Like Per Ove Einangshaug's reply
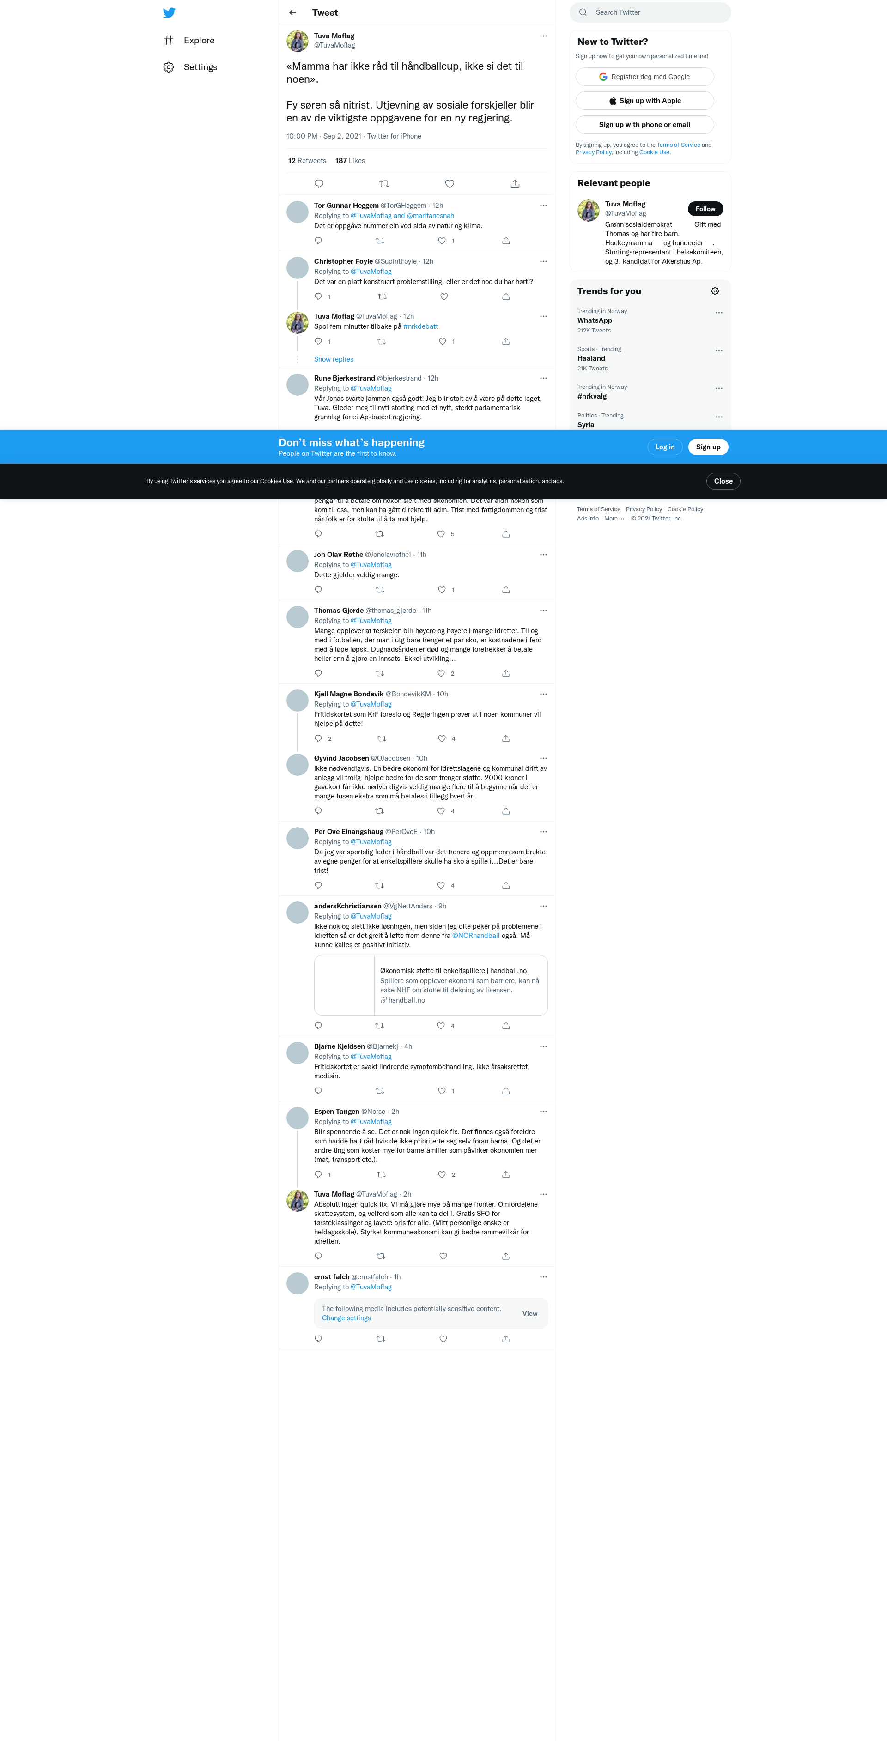The image size is (887, 1741). [x=441, y=885]
